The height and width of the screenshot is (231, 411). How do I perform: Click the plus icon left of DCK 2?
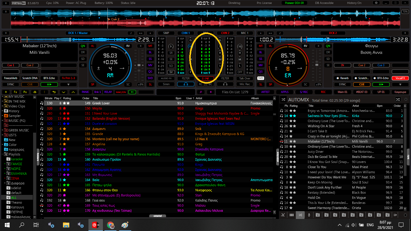(261, 33)
